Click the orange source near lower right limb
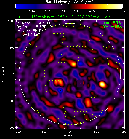129x139 pixels. [110, 109]
